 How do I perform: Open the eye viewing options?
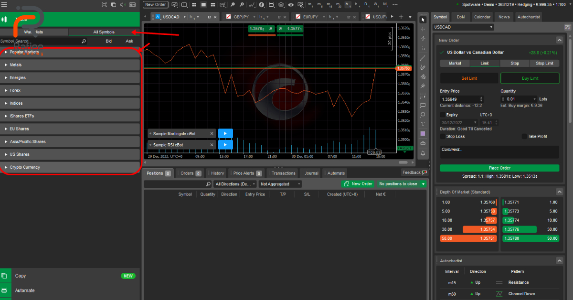click(x=291, y=4)
